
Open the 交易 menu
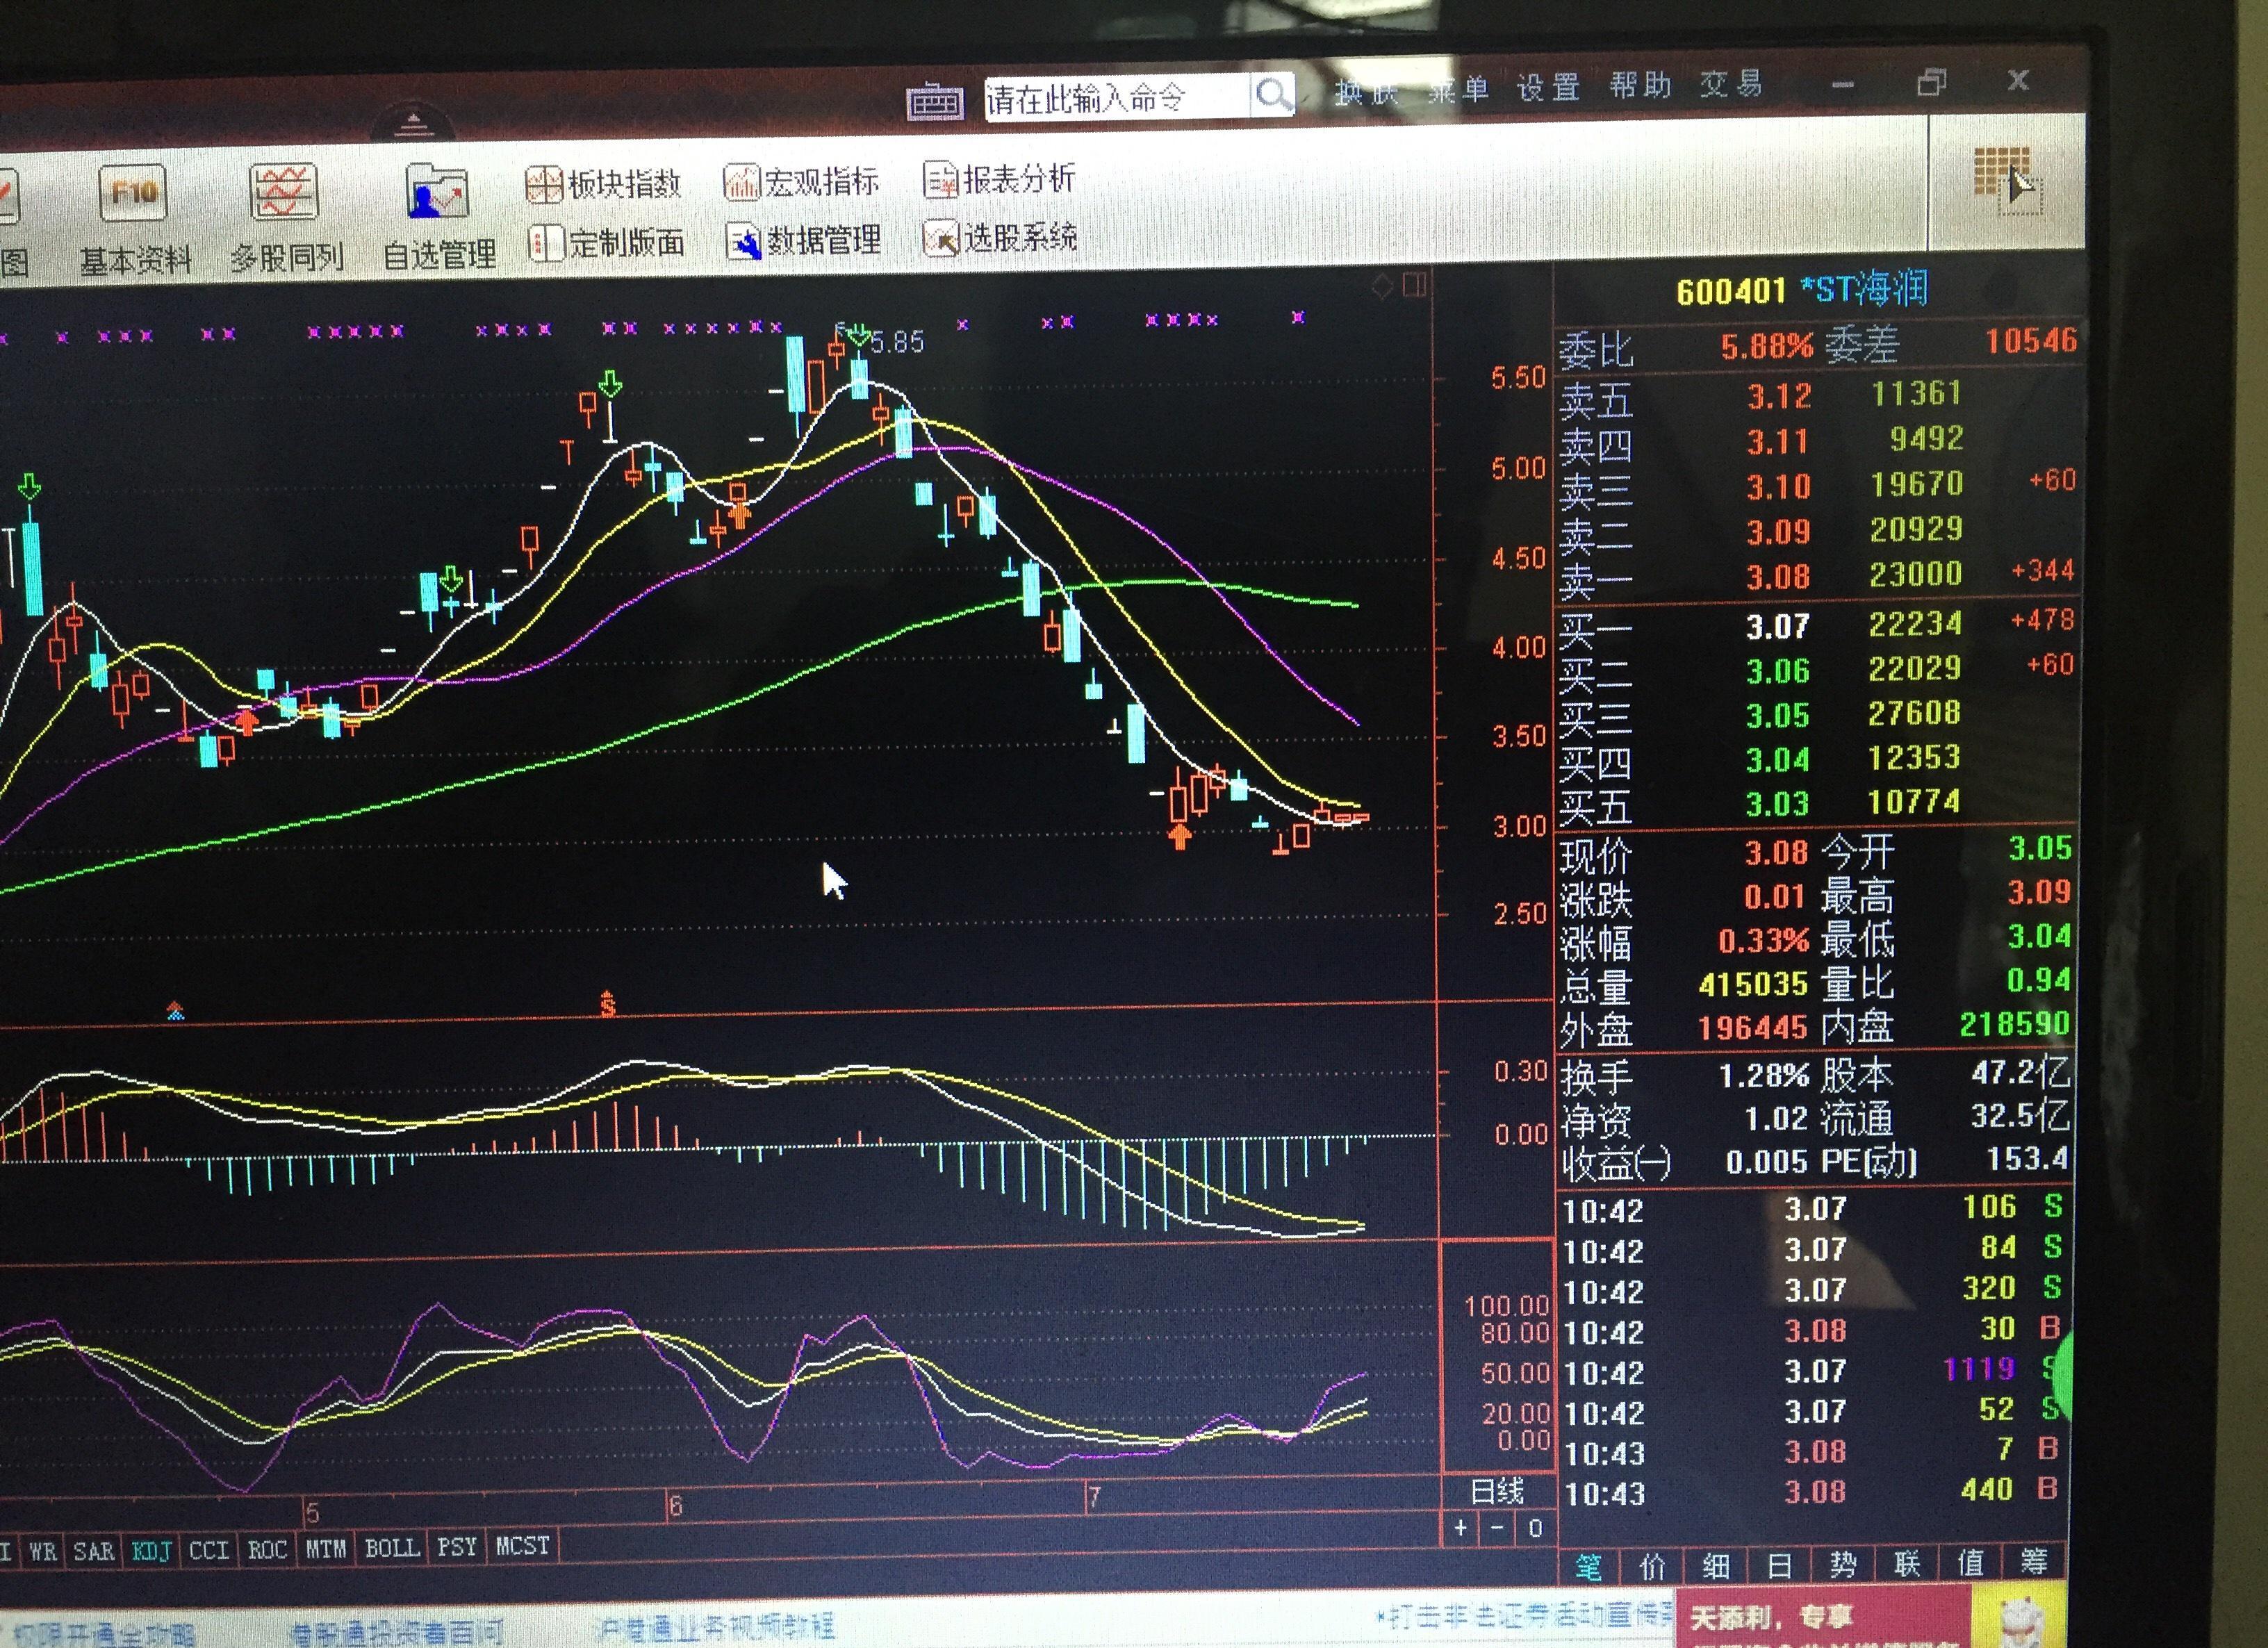pyautogui.click(x=1731, y=84)
